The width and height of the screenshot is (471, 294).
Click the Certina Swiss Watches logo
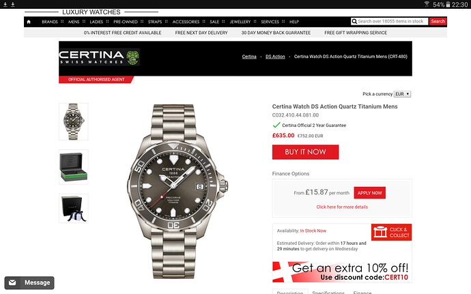tap(99, 57)
